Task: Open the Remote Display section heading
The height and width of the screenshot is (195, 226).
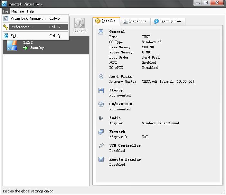Action: tap(125, 159)
